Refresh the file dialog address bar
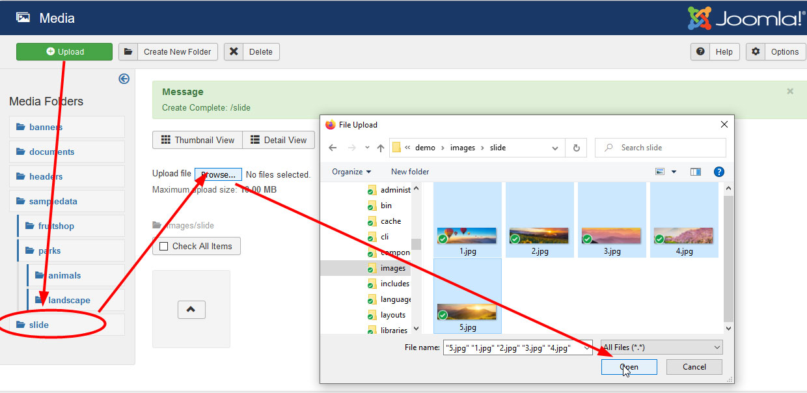807x393 pixels. click(x=576, y=148)
